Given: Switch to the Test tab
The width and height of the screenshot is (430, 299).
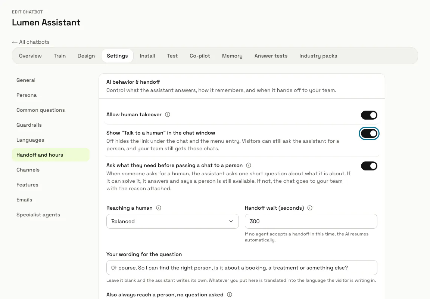Looking at the screenshot, I should point(172,56).
